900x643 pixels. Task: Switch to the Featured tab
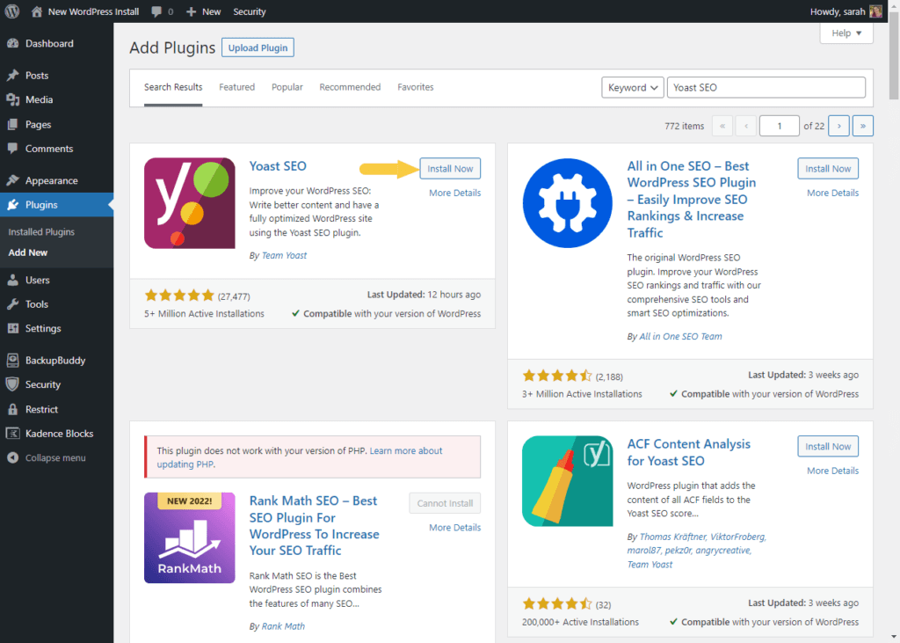click(x=236, y=87)
